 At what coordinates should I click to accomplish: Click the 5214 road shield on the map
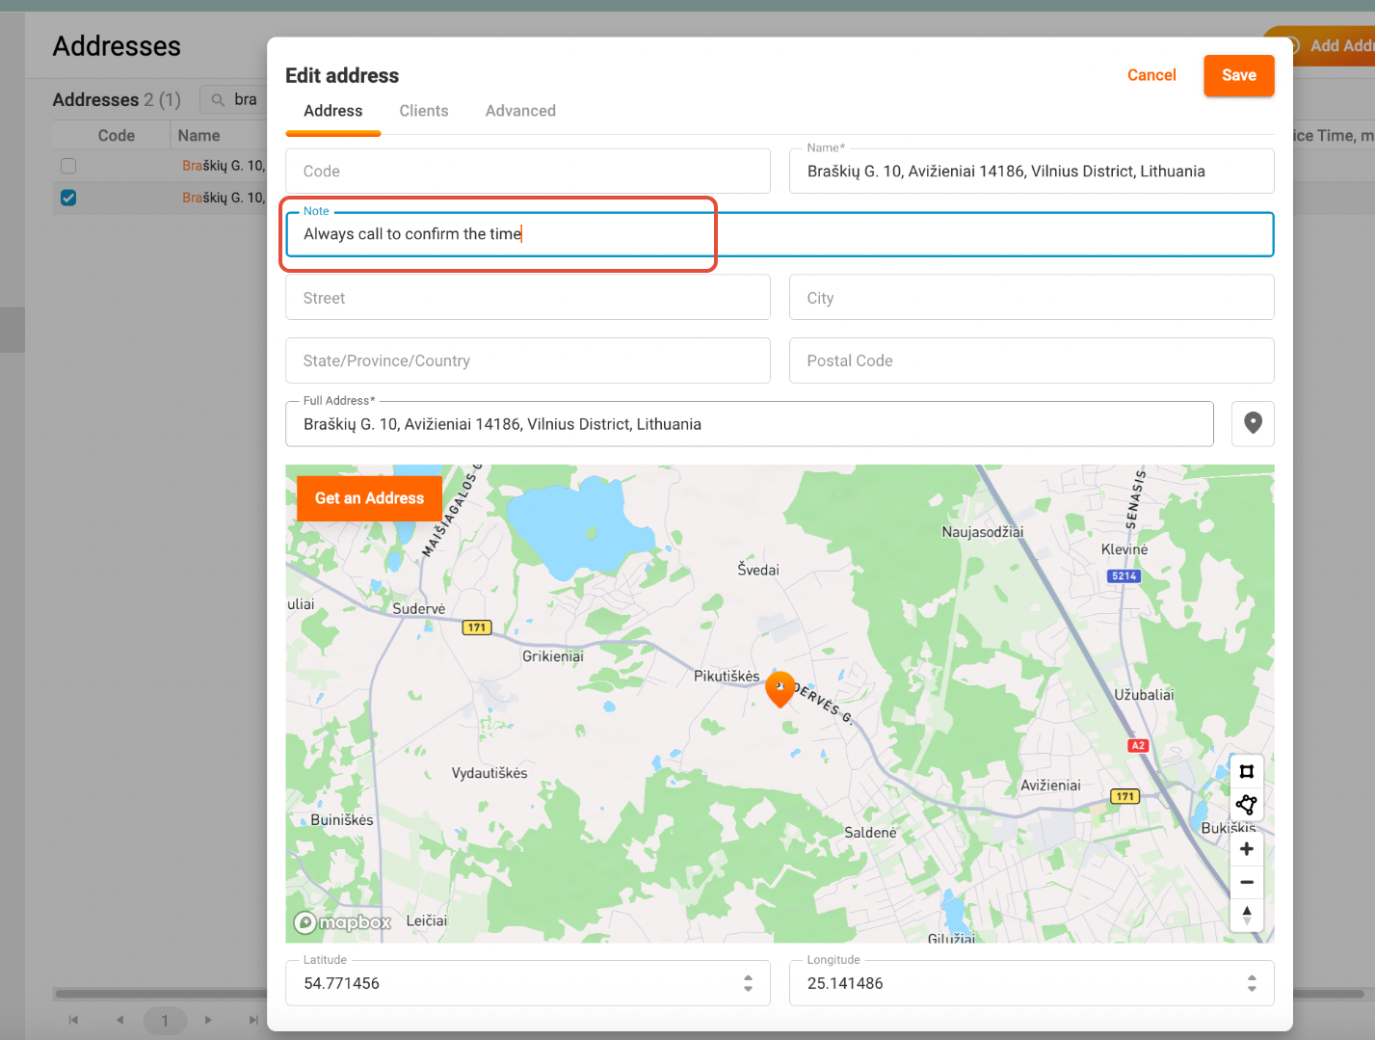click(x=1124, y=576)
